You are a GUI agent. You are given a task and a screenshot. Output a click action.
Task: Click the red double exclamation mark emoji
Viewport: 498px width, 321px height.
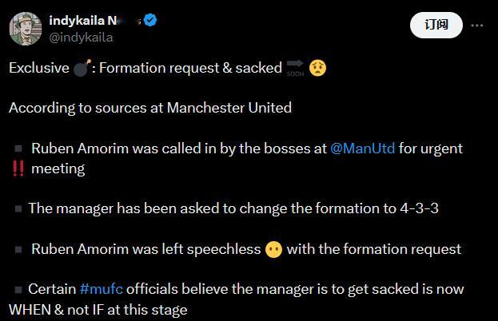tap(18, 168)
